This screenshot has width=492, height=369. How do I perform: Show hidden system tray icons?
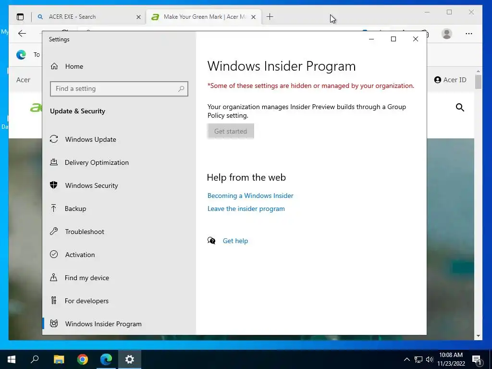(x=406, y=359)
